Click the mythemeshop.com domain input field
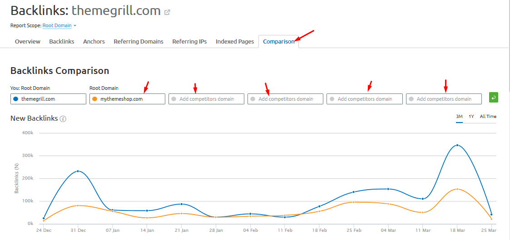Viewport: 510px width, 240px height. click(x=128, y=99)
